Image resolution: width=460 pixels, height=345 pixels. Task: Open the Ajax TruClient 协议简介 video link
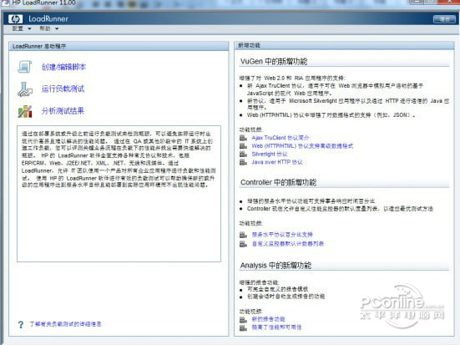click(x=281, y=138)
